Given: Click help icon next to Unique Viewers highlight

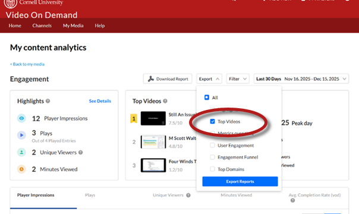Looking at the screenshot, I should 81,152.
